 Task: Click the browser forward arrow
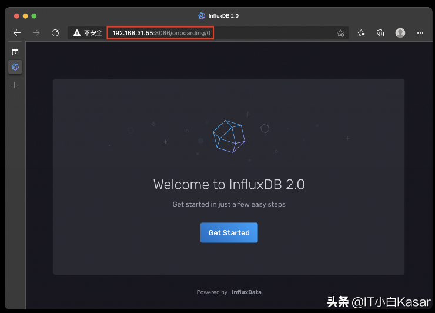pos(36,33)
